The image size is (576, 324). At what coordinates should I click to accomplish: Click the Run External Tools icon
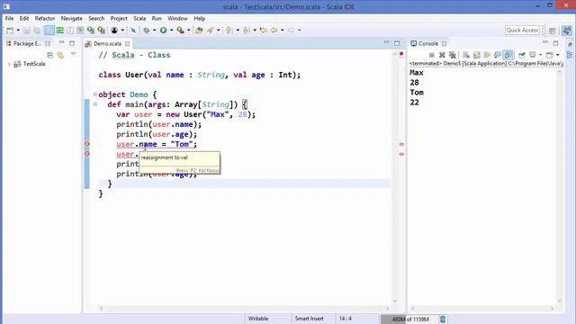pos(180,30)
